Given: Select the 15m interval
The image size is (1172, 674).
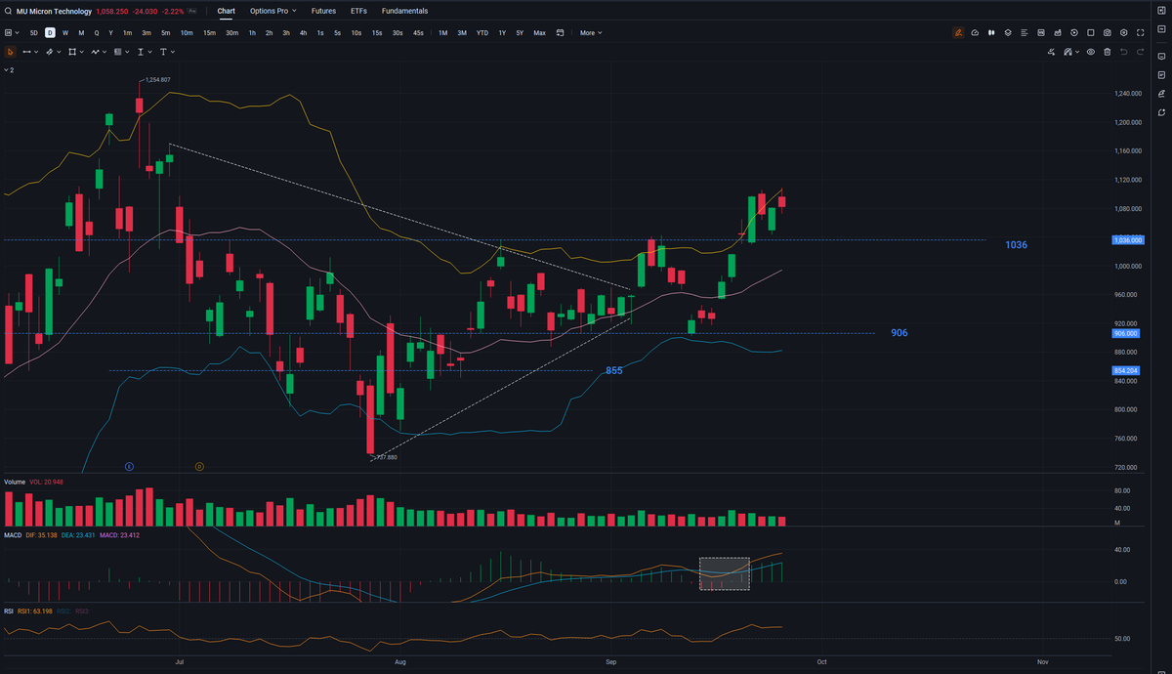Looking at the screenshot, I should 209,32.
